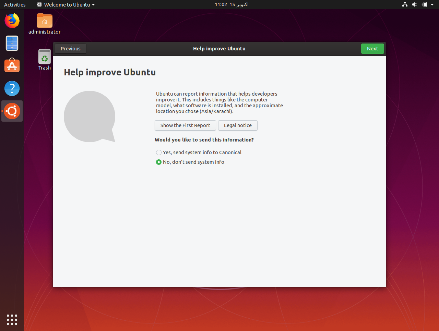Click the speech bubble illustration

coord(90,117)
